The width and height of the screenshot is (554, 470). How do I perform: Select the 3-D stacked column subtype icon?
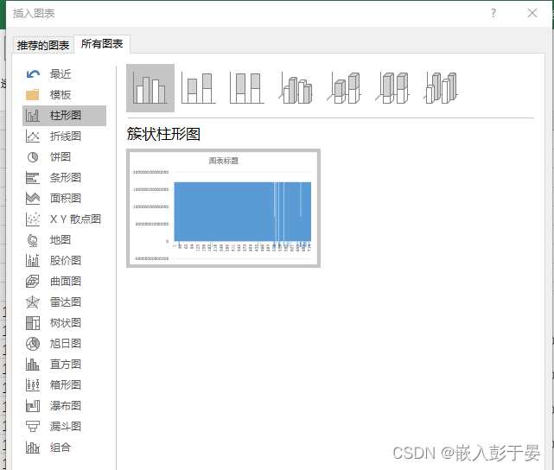[x=344, y=88]
